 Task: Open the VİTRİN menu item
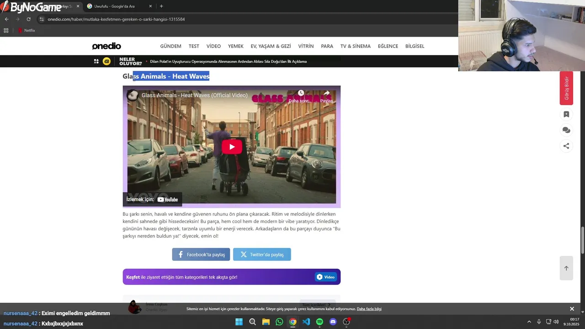[x=306, y=46]
